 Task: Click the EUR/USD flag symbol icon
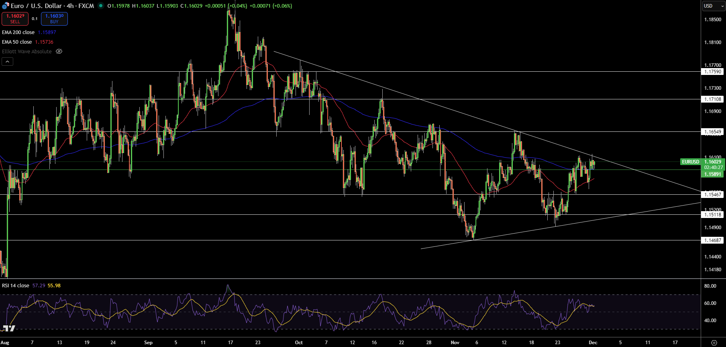(x=5, y=6)
